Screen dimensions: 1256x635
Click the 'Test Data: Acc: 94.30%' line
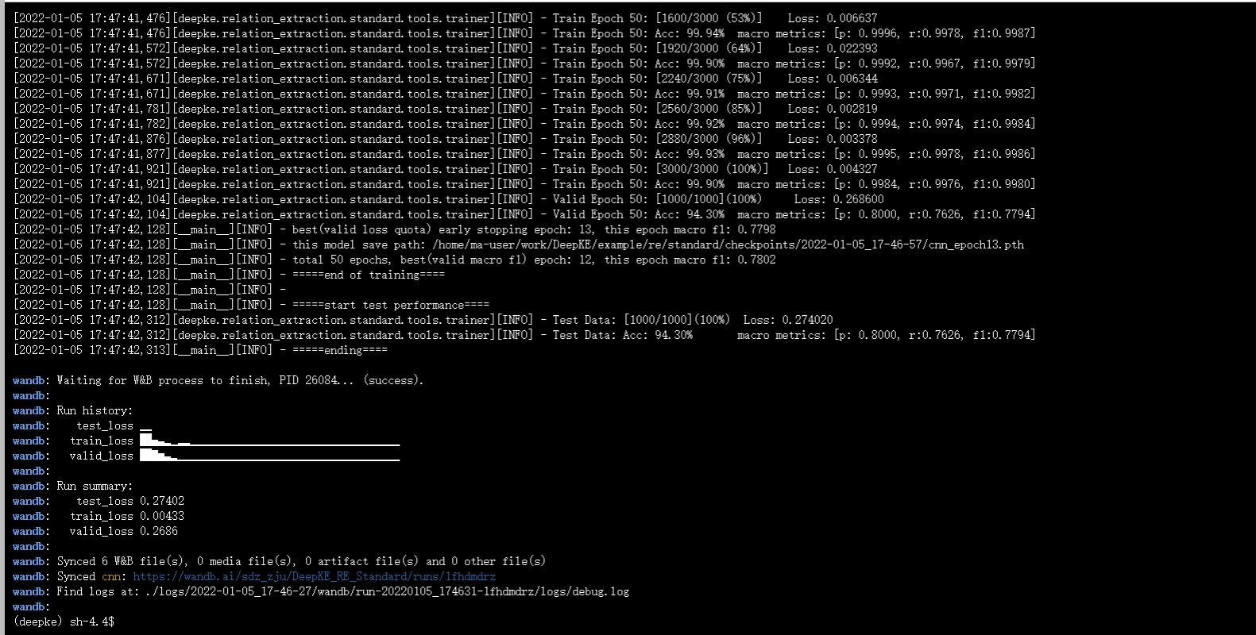click(x=524, y=335)
